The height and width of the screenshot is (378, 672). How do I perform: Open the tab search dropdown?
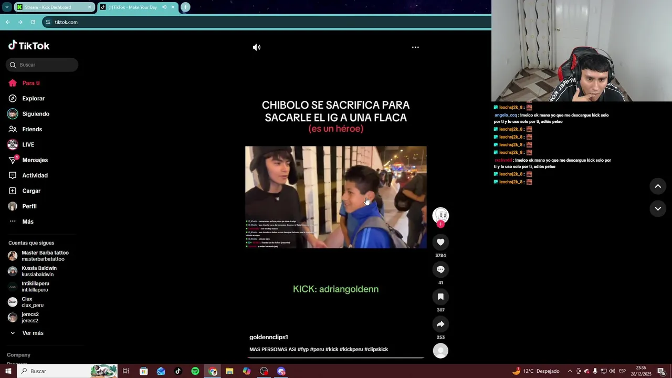pos(7,7)
